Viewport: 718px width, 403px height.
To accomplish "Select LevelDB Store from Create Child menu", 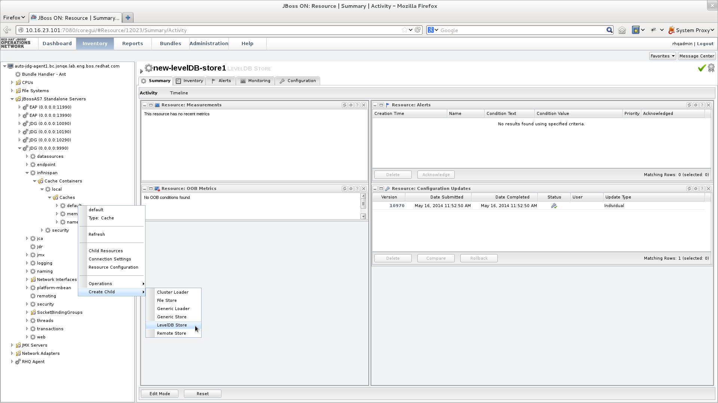I will tap(172, 325).
